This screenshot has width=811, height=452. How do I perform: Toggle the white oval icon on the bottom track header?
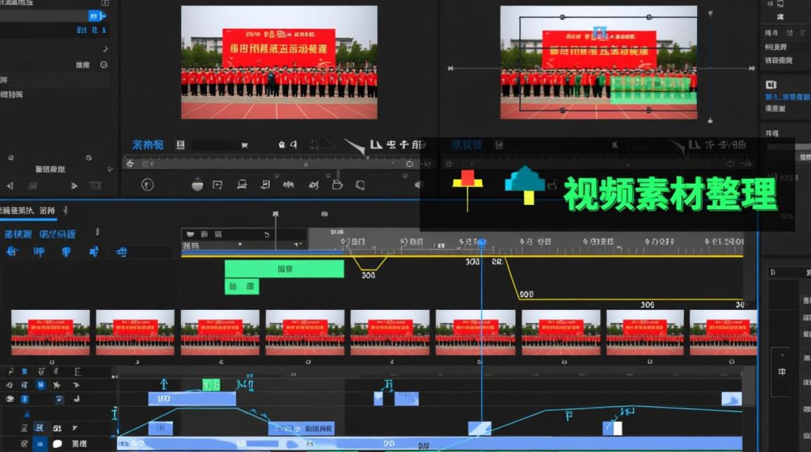pos(57,444)
